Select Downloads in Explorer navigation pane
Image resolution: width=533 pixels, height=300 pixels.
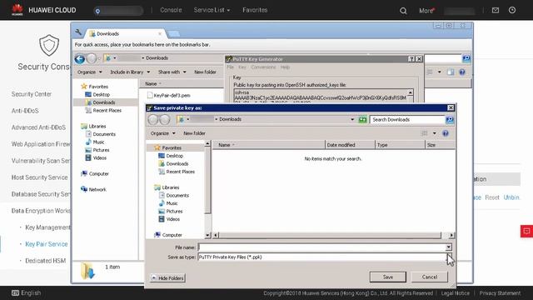100,102
